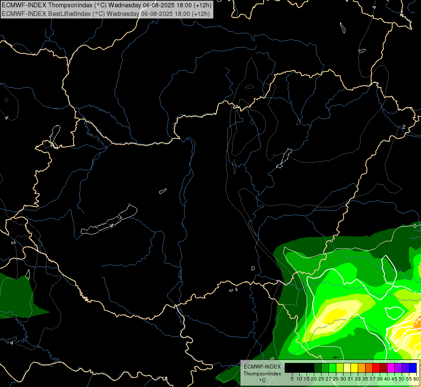The height and width of the screenshot is (387, 421).
Task: Click the ThompsonIndex title line at top
Action: point(107,5)
